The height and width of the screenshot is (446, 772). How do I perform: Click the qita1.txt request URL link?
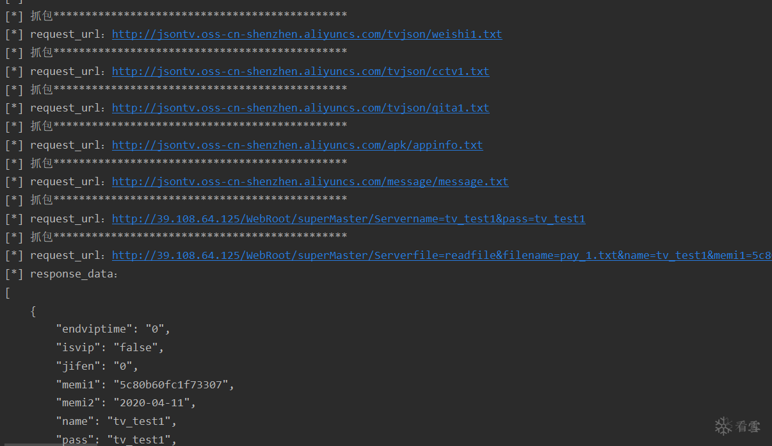coord(300,108)
